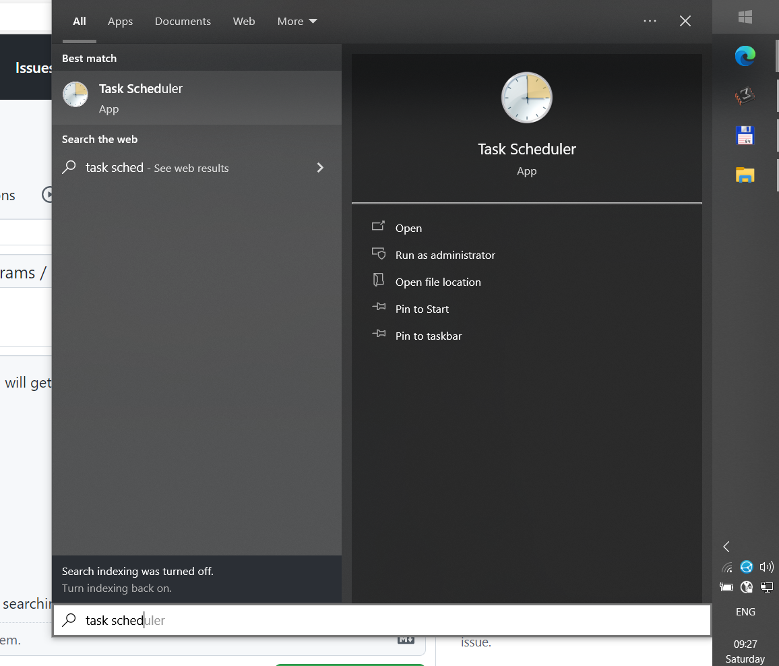Open File Explorer from the taskbar
The image size is (779, 666).
(745, 175)
